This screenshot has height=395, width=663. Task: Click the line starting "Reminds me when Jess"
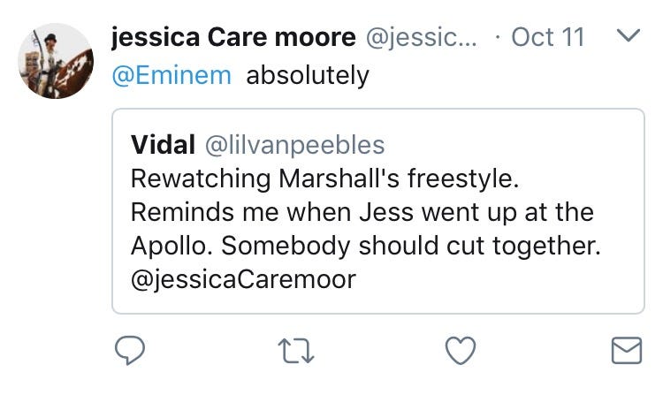pos(362,212)
